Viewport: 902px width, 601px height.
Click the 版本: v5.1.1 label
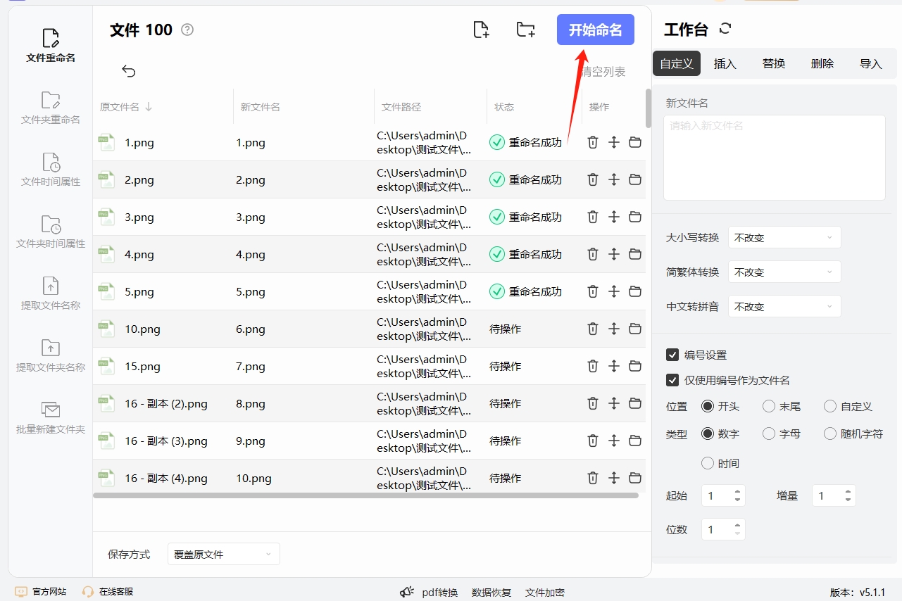click(x=858, y=592)
